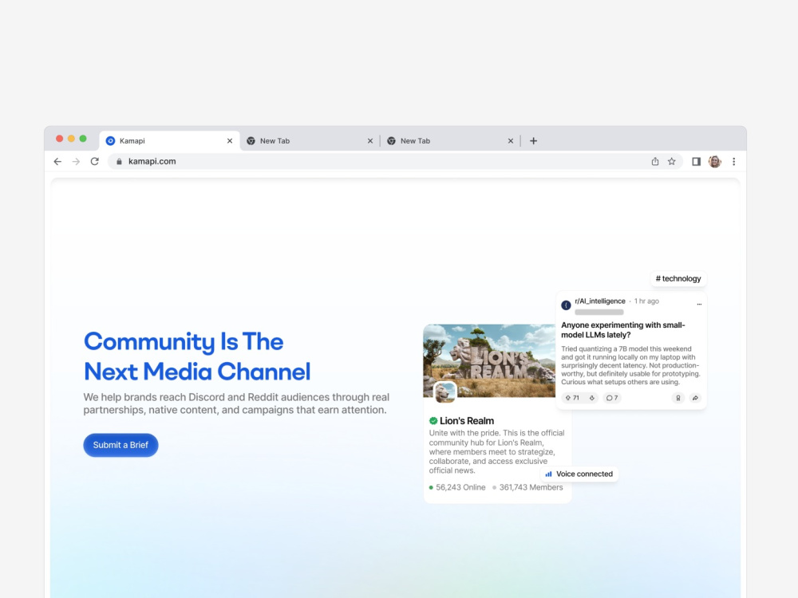Maximize window with the green button
The image size is (798, 598).
[x=83, y=139]
